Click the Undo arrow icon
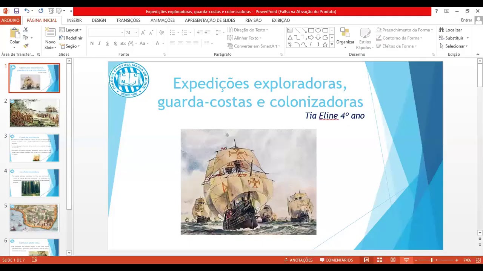This screenshot has width=483, height=271. (26, 11)
